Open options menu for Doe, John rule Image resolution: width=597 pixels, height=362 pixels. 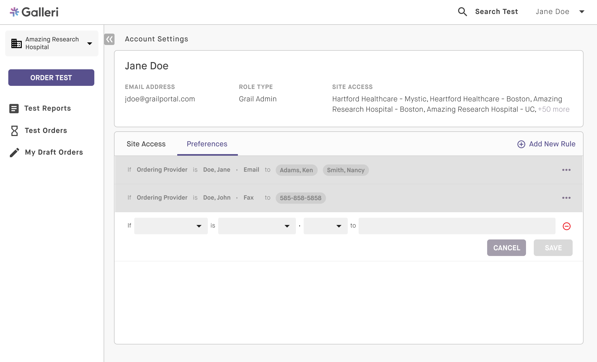pyautogui.click(x=566, y=198)
